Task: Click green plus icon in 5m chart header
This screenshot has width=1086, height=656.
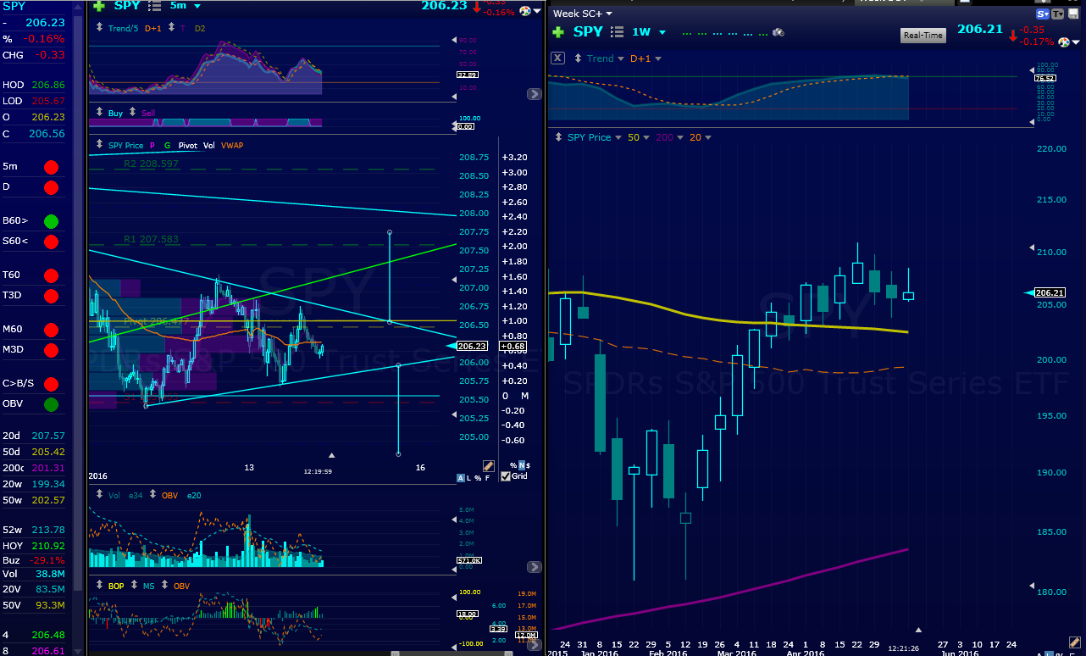Action: [99, 6]
